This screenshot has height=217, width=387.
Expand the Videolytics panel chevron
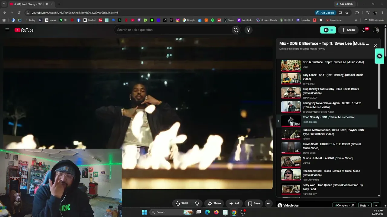(376, 206)
